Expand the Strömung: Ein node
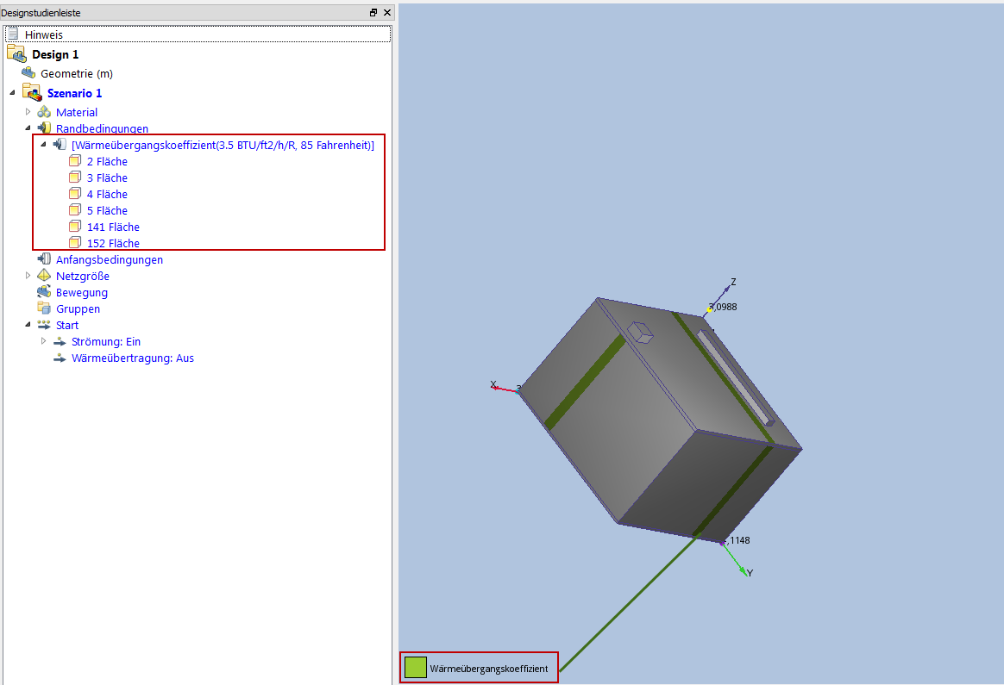1004x685 pixels. coord(43,341)
